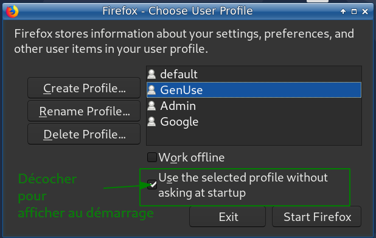376x238 pixels.
Task: Click the Delete Profile button
Action: click(x=84, y=134)
